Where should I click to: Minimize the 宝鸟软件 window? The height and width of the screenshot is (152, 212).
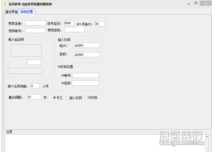point(189,4)
